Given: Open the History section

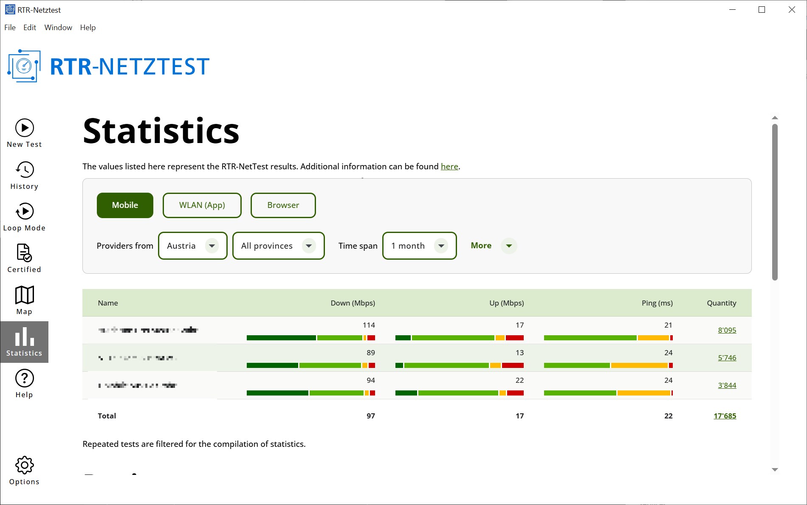Looking at the screenshot, I should coord(24,175).
